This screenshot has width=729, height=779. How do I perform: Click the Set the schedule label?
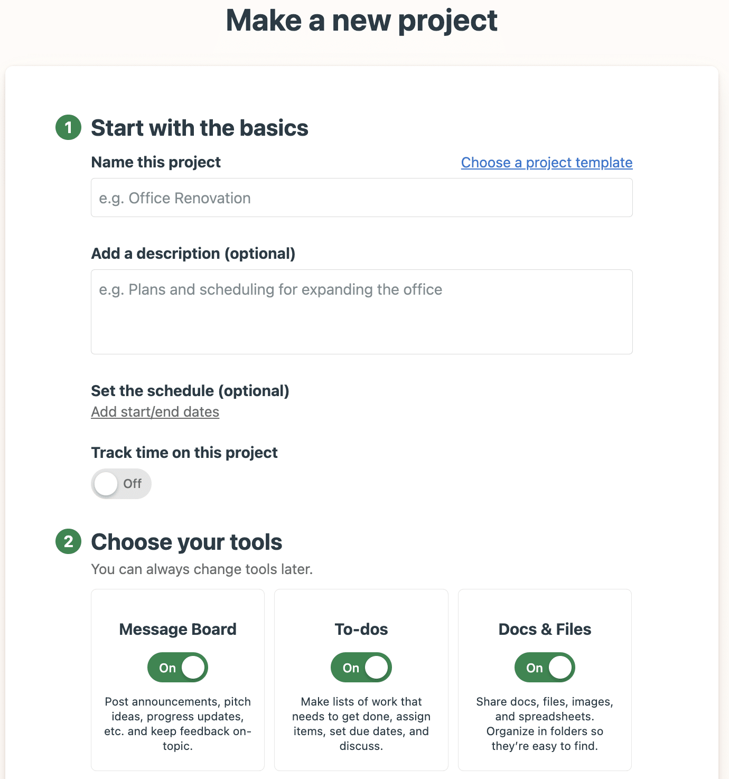(190, 391)
